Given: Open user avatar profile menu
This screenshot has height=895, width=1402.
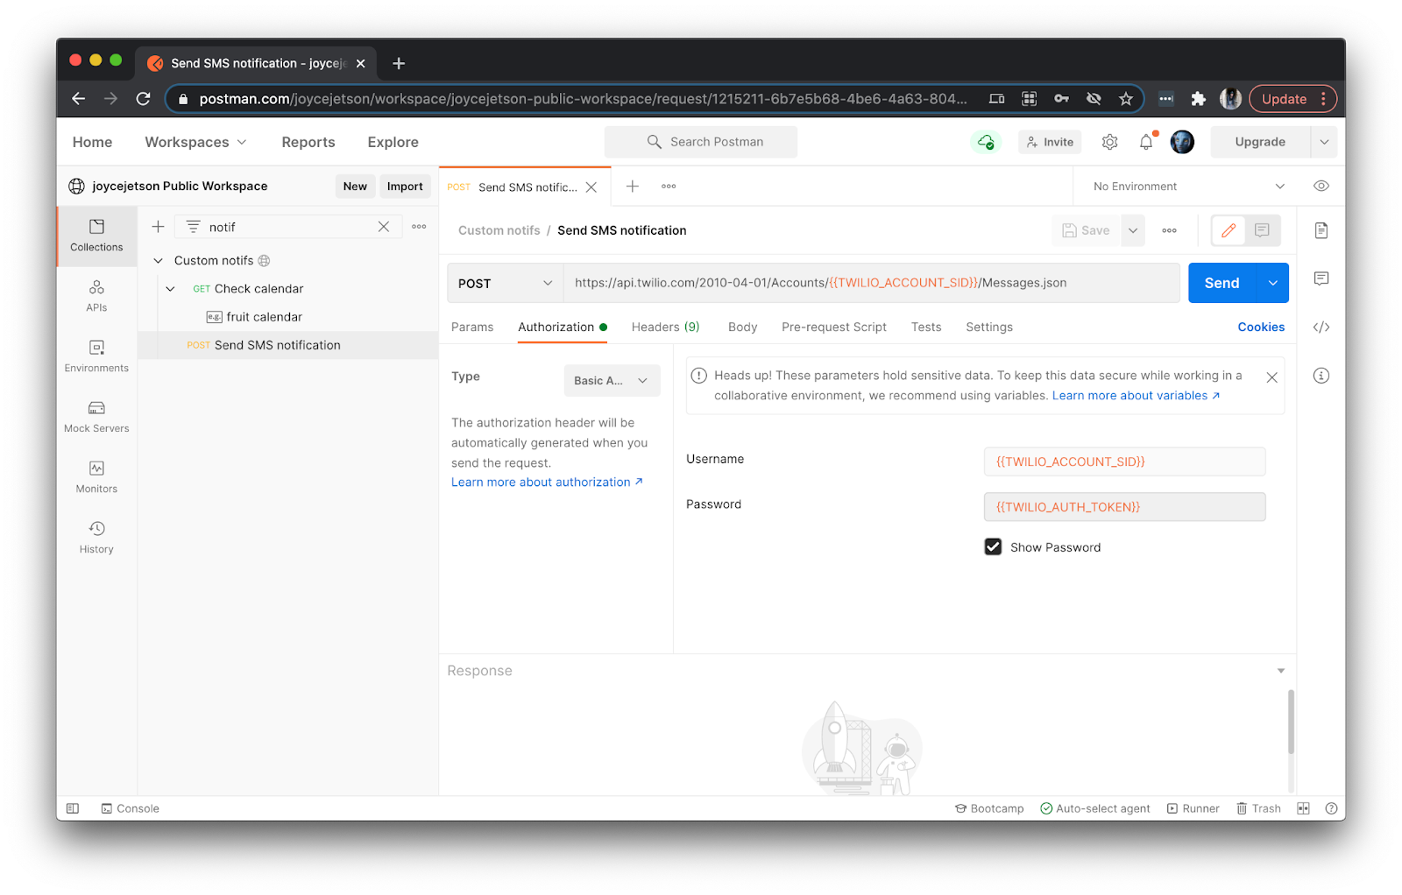Looking at the screenshot, I should [x=1182, y=142].
